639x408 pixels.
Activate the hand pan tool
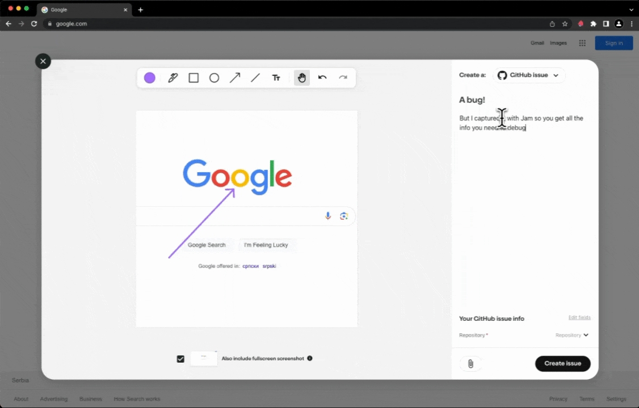(302, 78)
